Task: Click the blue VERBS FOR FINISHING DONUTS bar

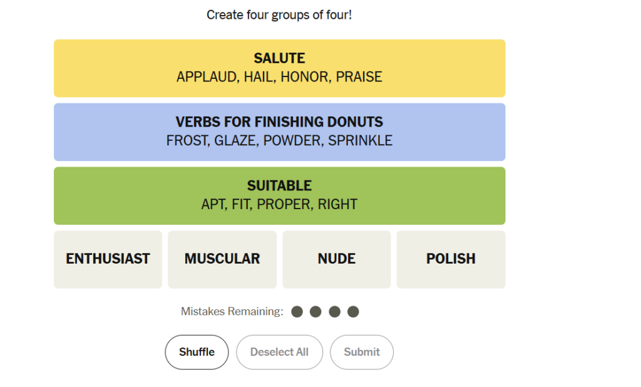Action: pyautogui.click(x=280, y=132)
